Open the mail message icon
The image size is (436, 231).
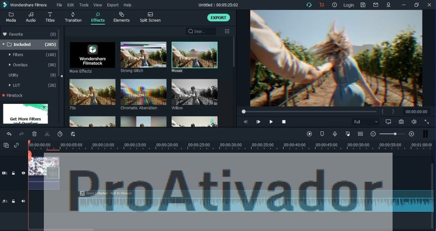[376, 5]
